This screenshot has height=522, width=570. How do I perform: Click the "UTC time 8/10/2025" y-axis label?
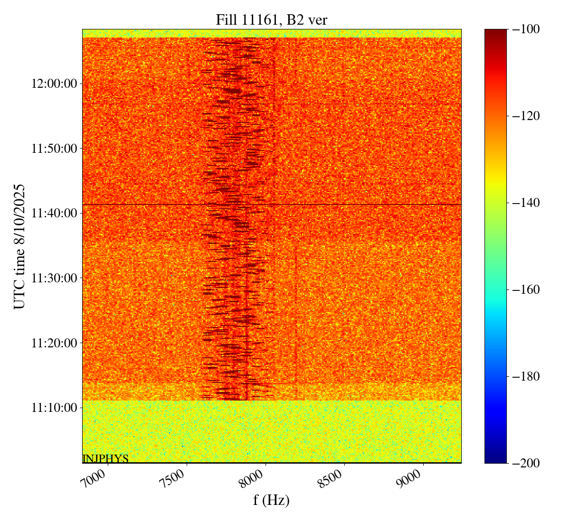pos(19,246)
